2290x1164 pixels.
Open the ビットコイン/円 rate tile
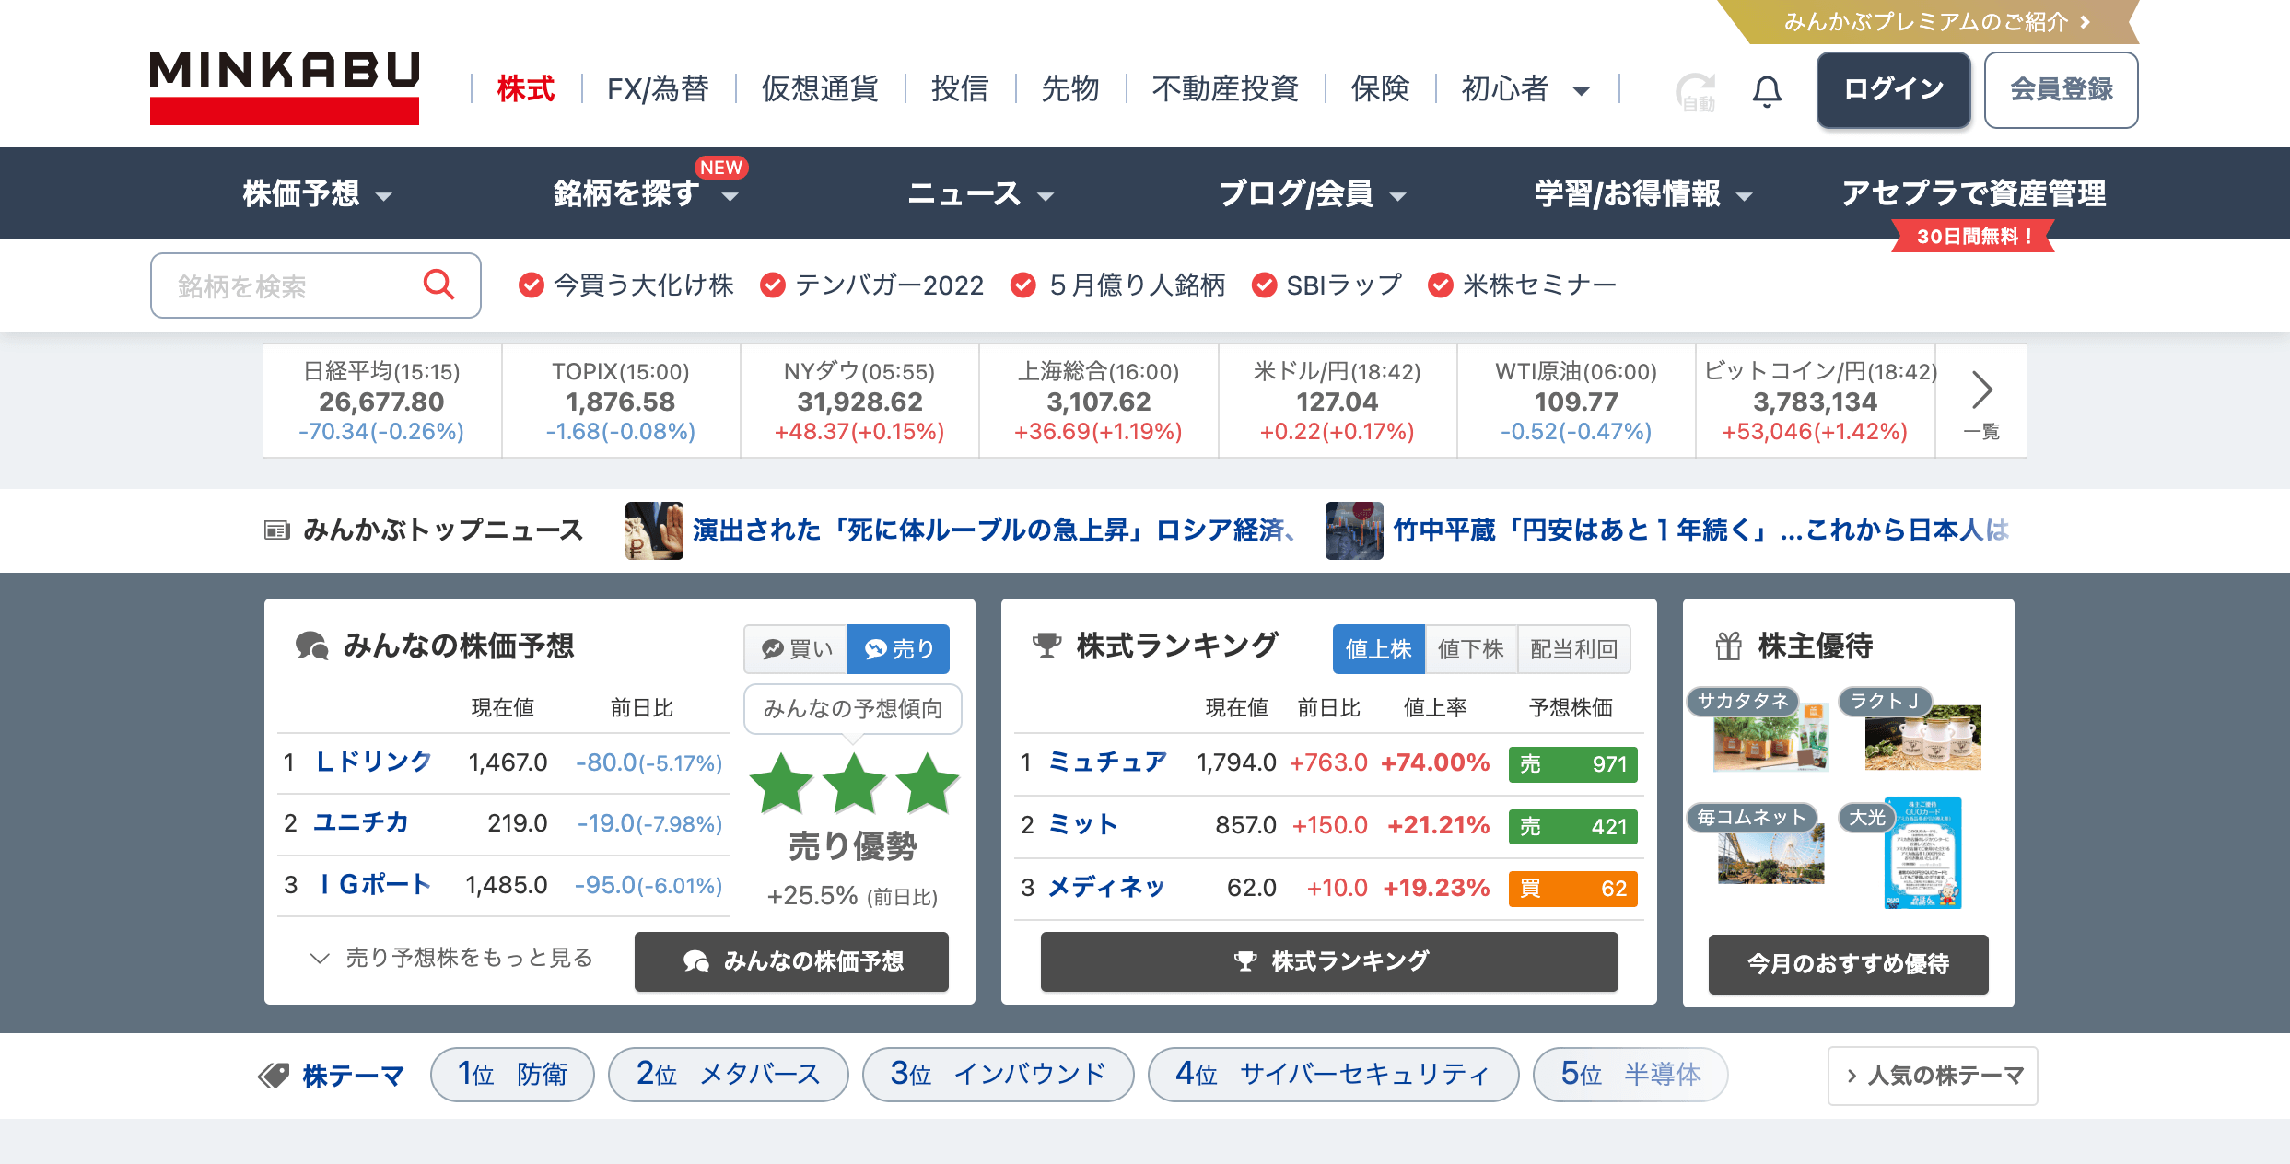[1816, 402]
